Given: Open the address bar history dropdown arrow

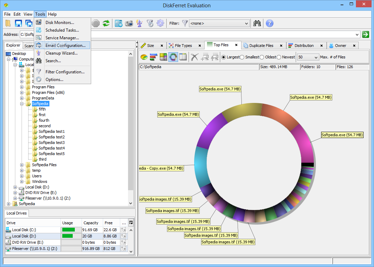Looking at the screenshot, I should coord(357,34).
